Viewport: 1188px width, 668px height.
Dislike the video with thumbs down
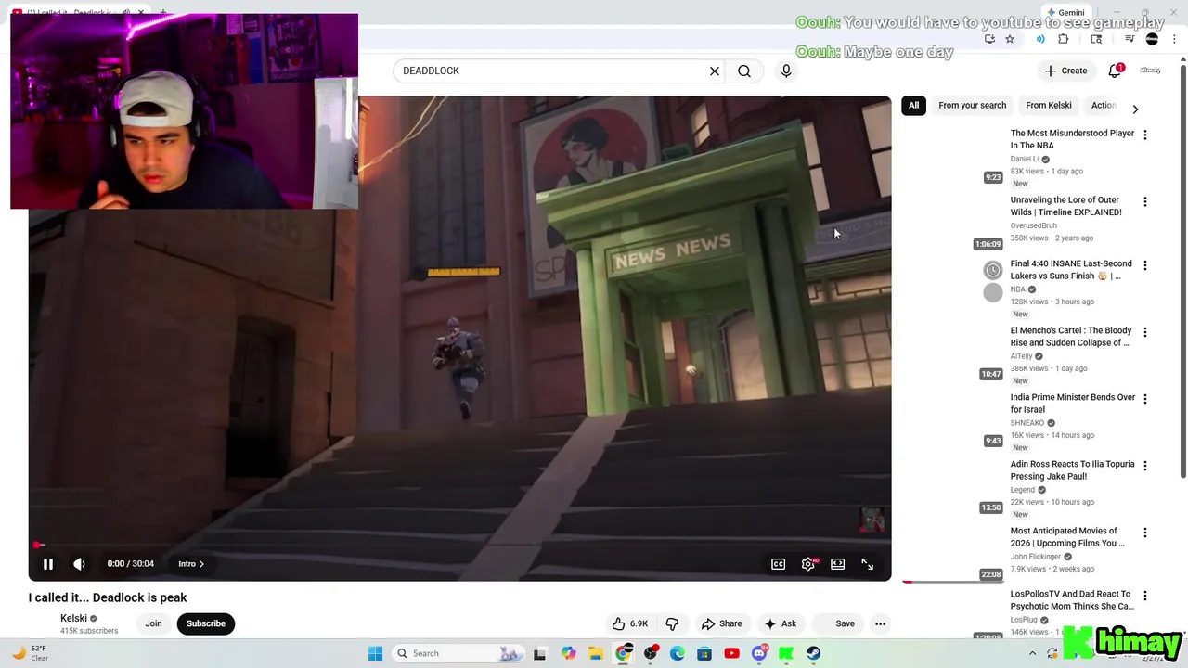[x=672, y=623]
